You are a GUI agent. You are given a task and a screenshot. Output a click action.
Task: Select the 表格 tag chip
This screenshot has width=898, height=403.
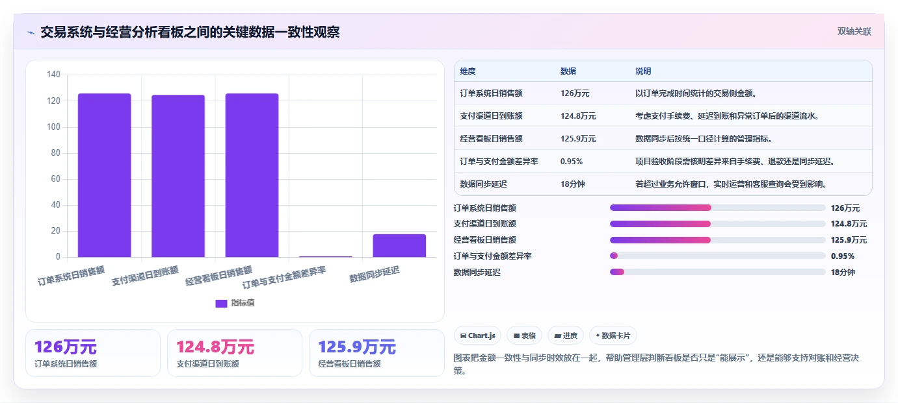(525, 336)
